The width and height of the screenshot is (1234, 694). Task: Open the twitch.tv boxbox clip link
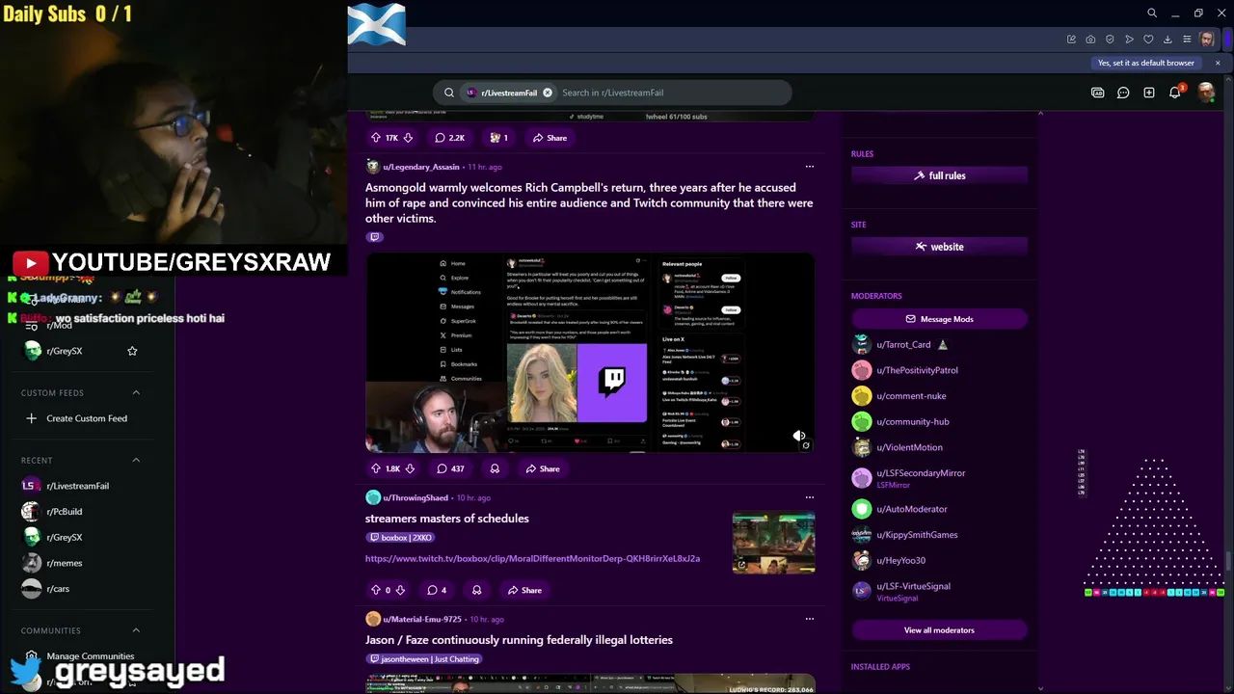[532, 558]
